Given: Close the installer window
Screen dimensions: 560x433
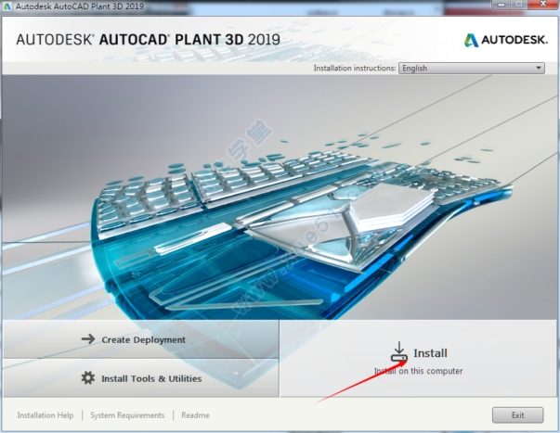Looking at the screenshot, I should 543,5.
